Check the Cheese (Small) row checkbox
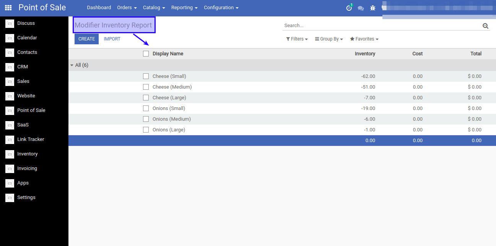Viewport: 496px width, 246px height. (146, 76)
